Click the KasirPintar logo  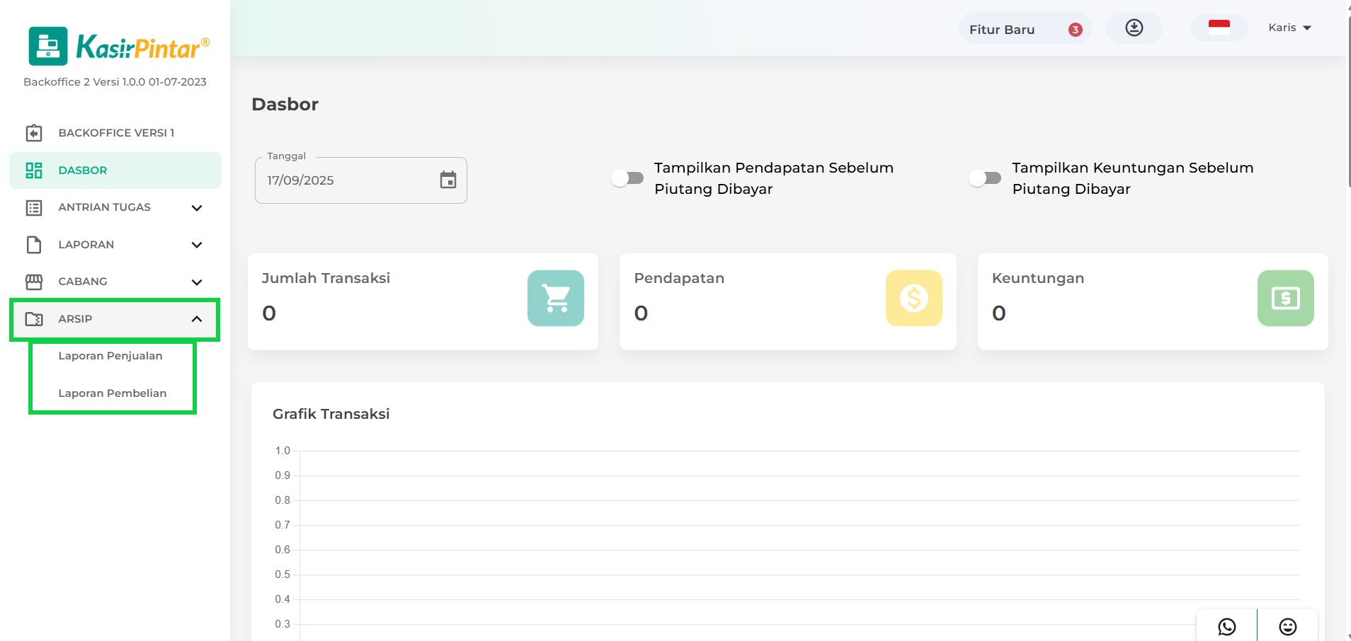coord(119,47)
